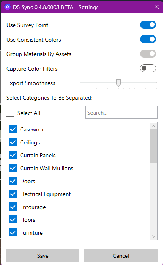Uncheck the Entourage category

[13, 207]
